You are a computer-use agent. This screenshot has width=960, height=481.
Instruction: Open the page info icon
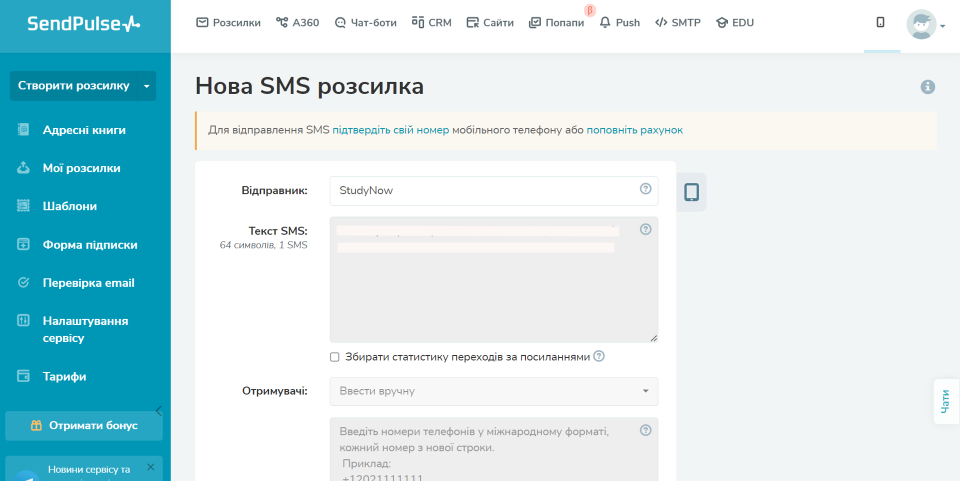point(927,87)
